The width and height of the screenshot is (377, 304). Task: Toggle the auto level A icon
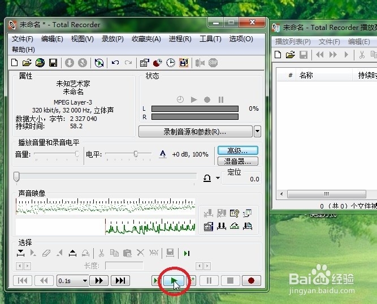pyautogui.click(x=163, y=154)
